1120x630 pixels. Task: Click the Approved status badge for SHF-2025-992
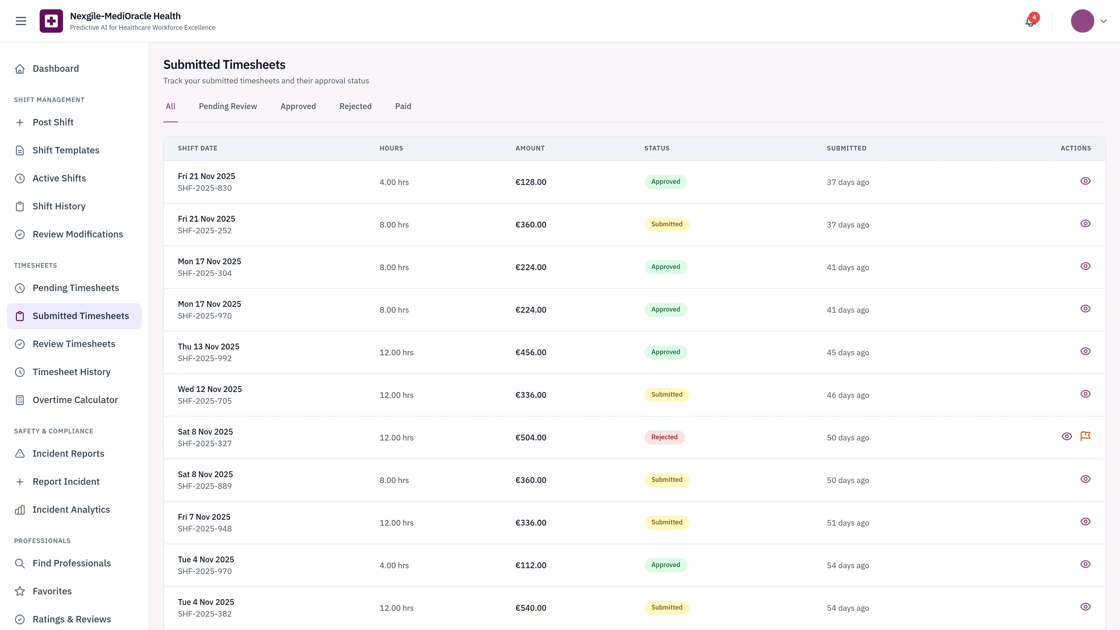[x=665, y=352]
